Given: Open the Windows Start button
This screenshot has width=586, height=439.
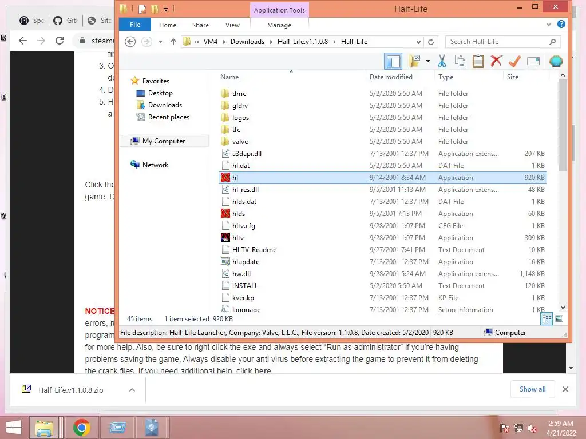Looking at the screenshot, I should (x=14, y=428).
